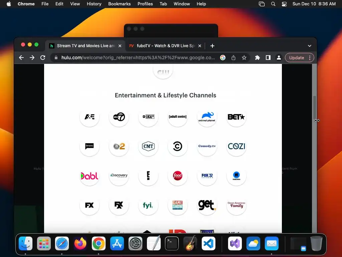Open the Tab menu
342x257 pixels.
pos(163,4)
